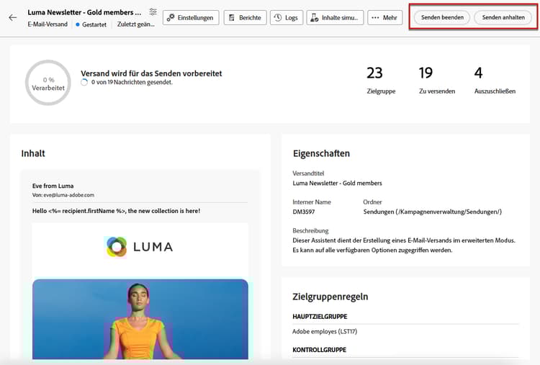This screenshot has width=540, height=365.
Task: Click sender address eve@luma-adobe.com
Action: pyautogui.click(x=68, y=195)
